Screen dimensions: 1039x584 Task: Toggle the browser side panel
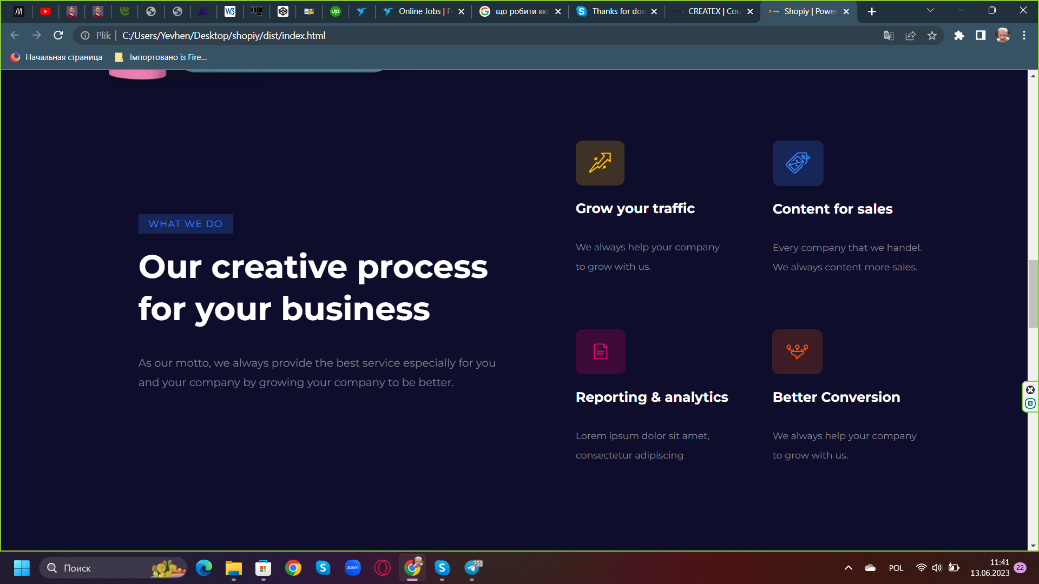point(981,36)
